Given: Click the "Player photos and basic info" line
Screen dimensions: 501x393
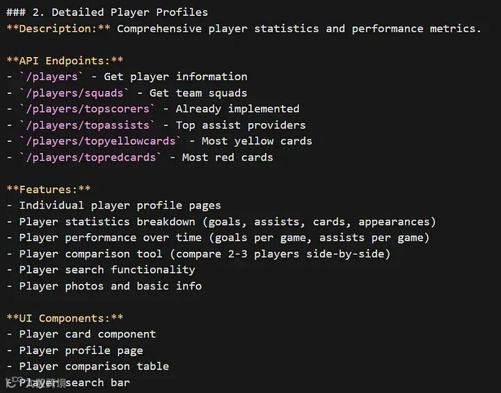Looking at the screenshot, I should [110, 286].
